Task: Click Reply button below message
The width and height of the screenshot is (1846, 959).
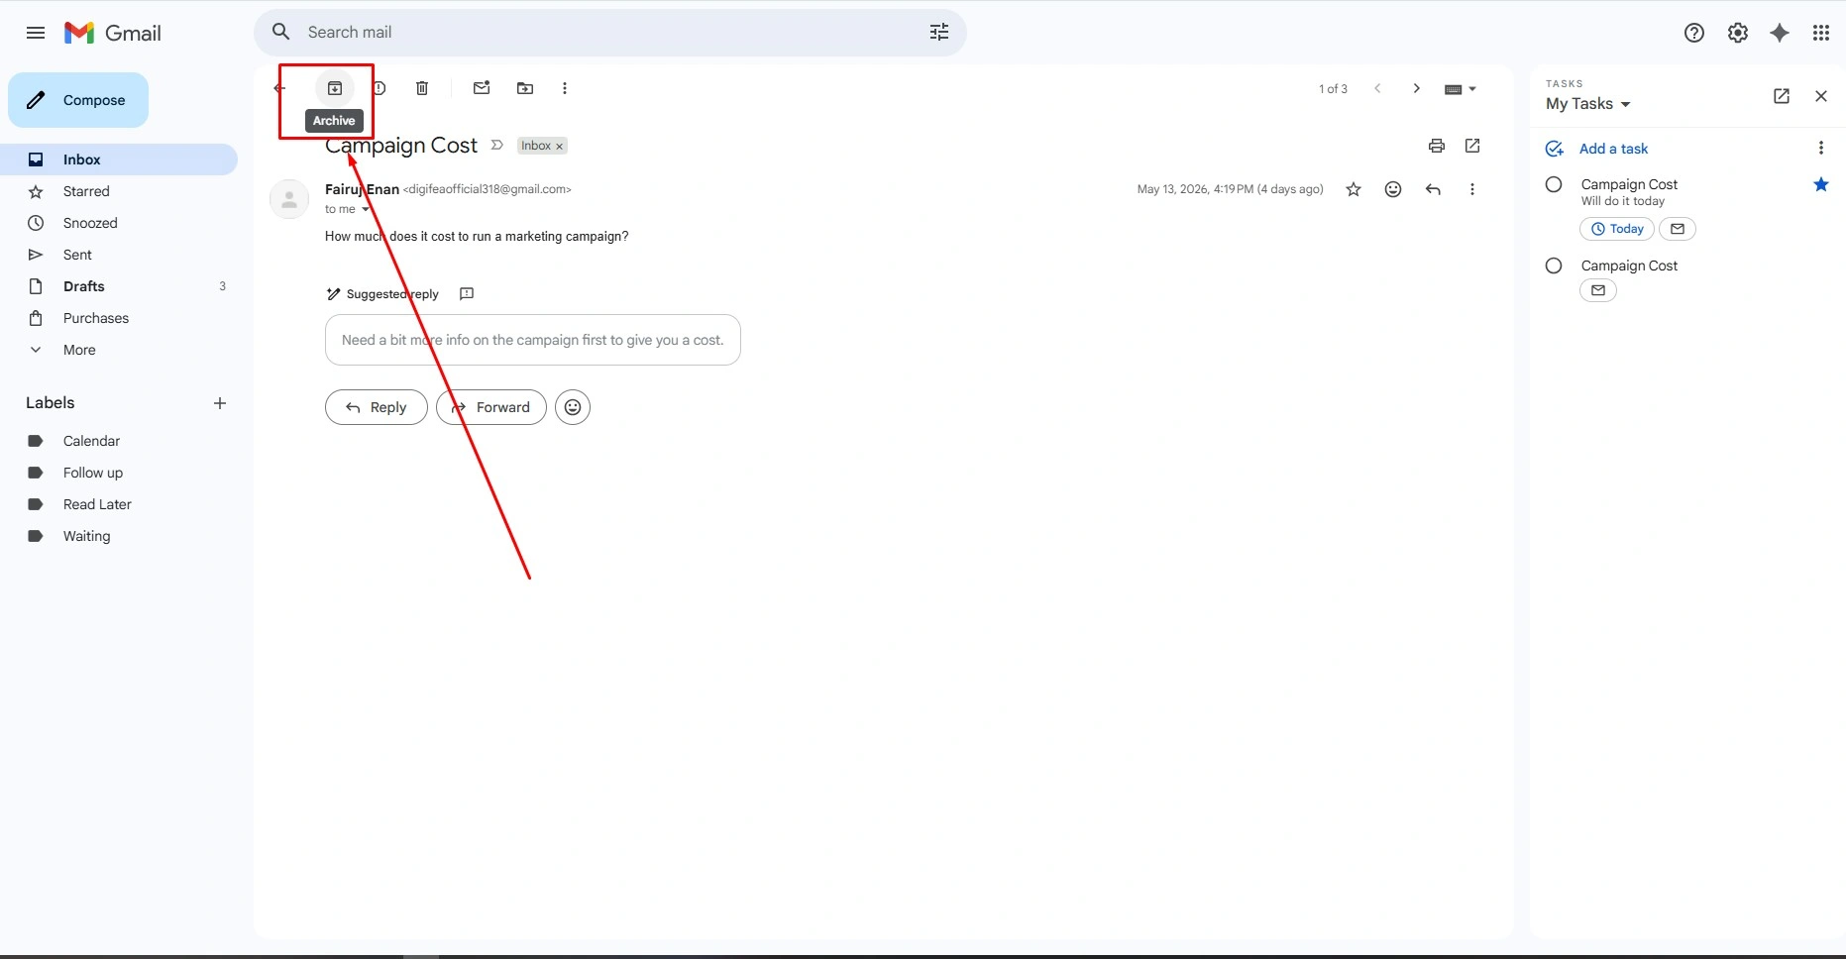Action: coord(377,407)
